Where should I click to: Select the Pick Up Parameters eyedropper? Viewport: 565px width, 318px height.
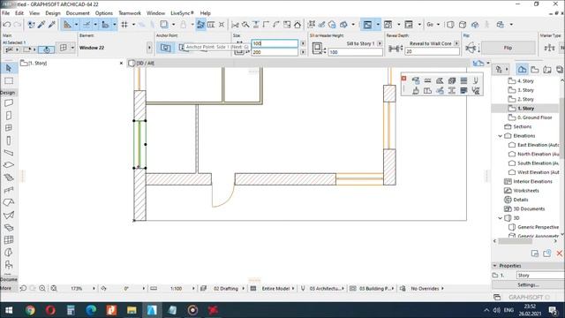click(x=41, y=25)
